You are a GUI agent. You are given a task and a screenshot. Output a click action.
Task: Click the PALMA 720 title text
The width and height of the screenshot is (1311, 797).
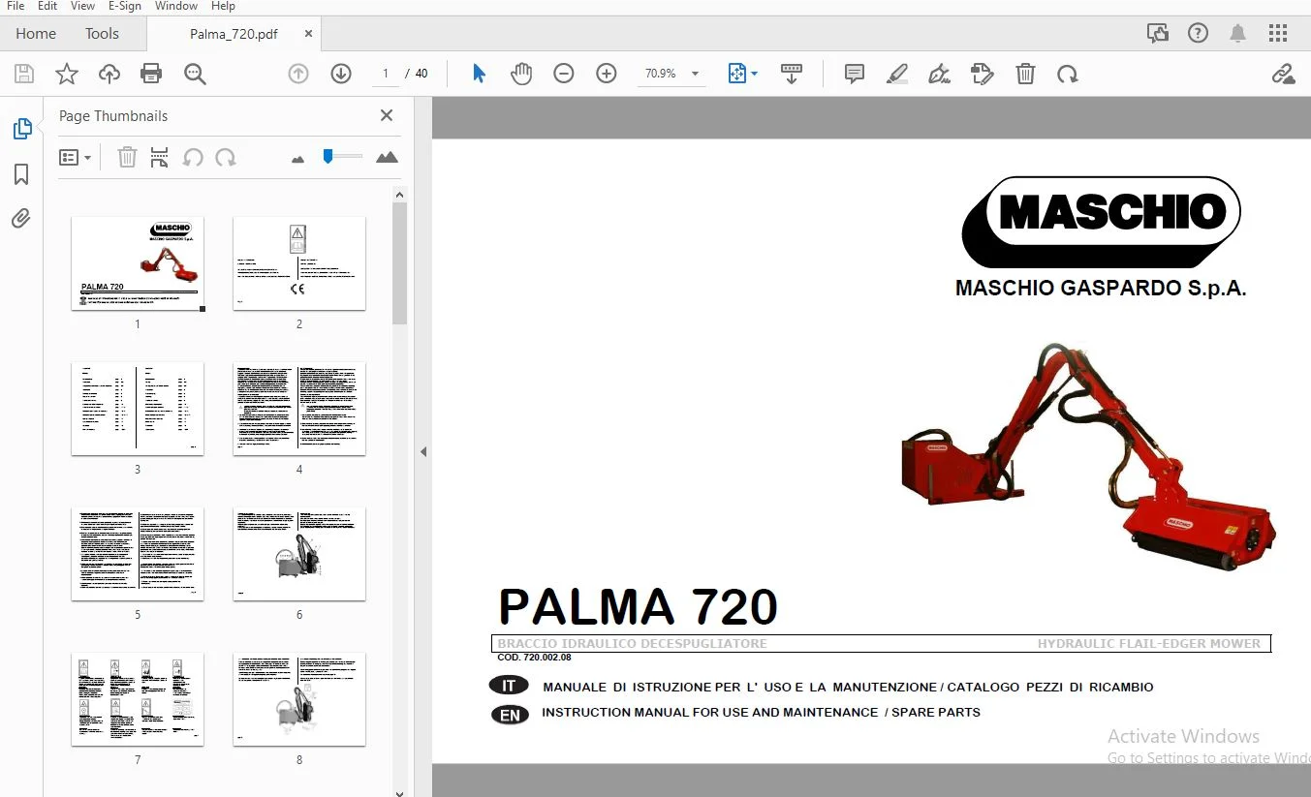point(638,606)
